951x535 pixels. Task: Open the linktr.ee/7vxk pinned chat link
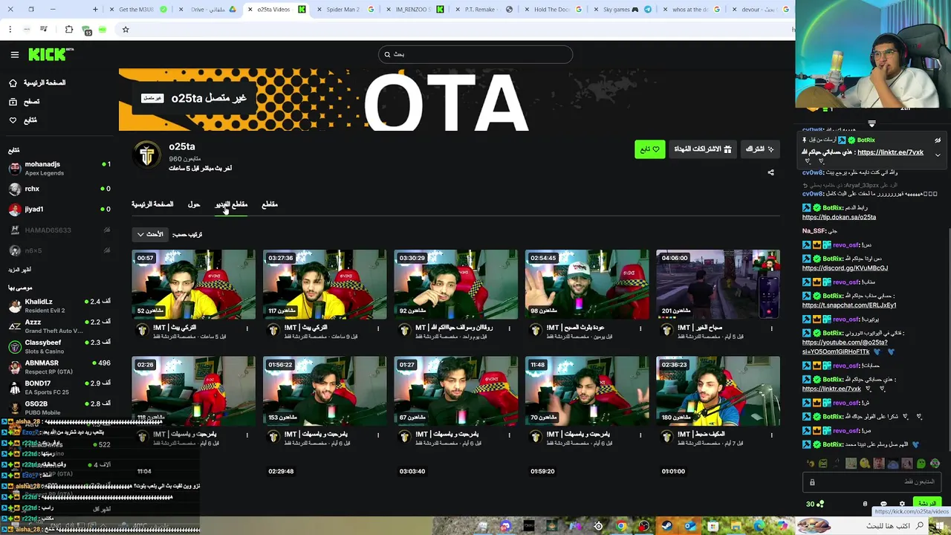890,152
